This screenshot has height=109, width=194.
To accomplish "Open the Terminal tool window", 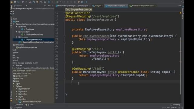I will click(x=18, y=105).
